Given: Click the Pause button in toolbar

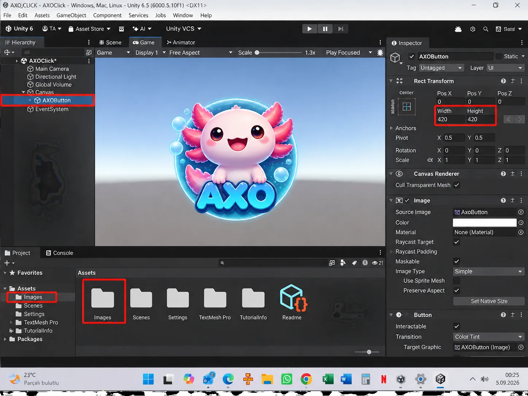Looking at the screenshot, I should 325,29.
